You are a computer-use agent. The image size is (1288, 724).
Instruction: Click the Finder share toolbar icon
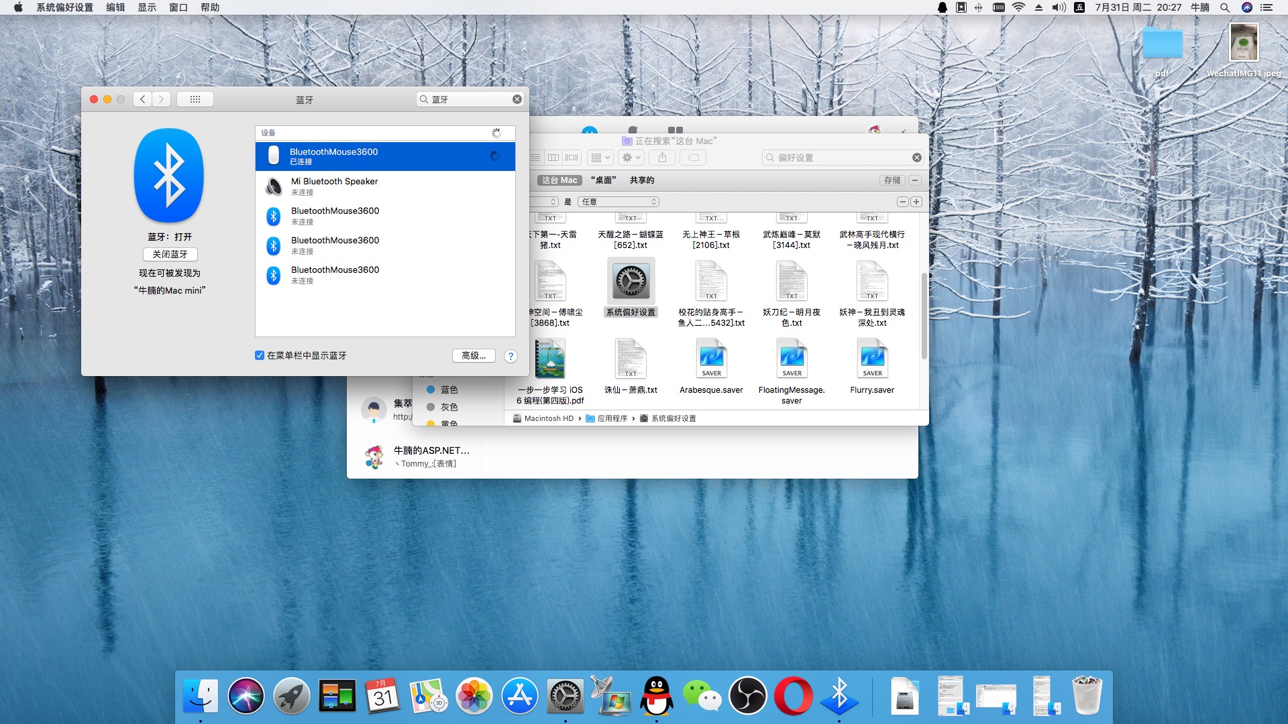[x=662, y=158]
